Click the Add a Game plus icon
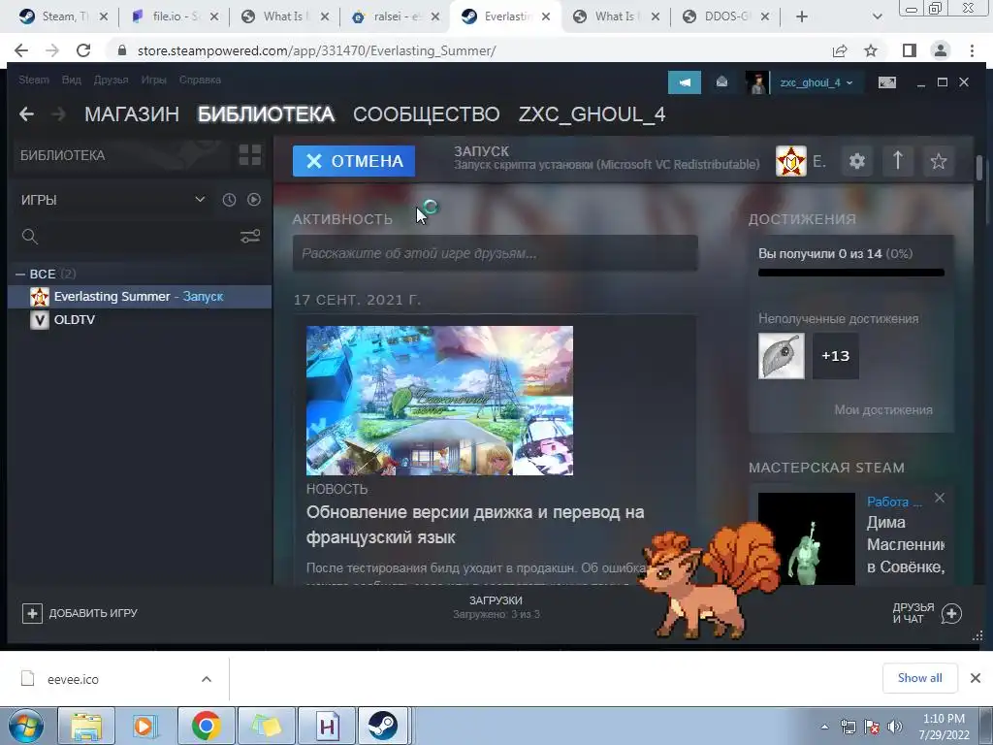The image size is (993, 745). [x=32, y=613]
